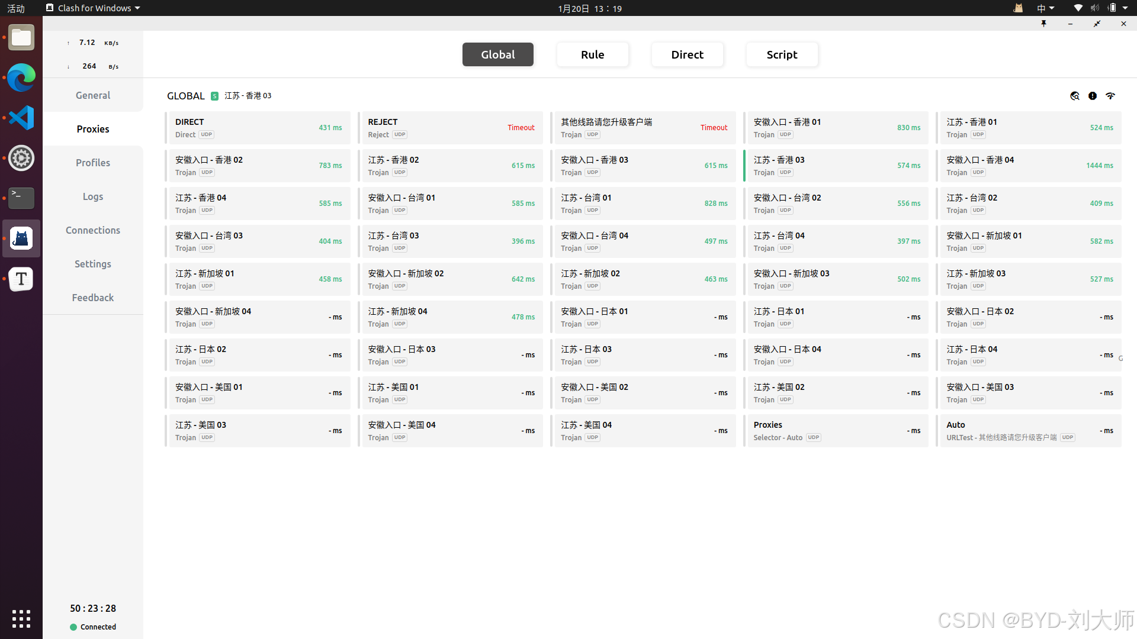Click the latency test wifi icon

point(1110,96)
